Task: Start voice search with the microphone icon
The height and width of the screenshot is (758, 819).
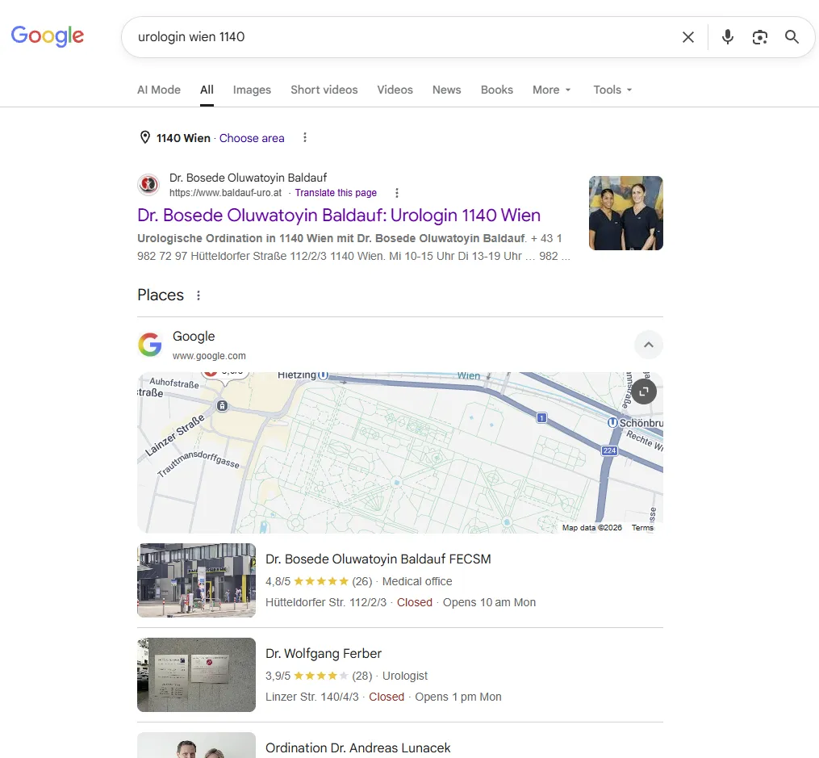Action: tap(728, 37)
